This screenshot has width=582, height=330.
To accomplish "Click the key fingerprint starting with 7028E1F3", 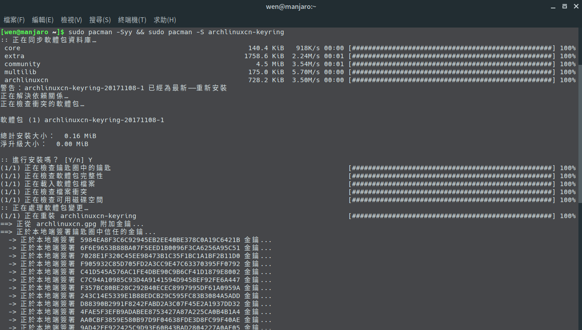I will tap(160, 256).
